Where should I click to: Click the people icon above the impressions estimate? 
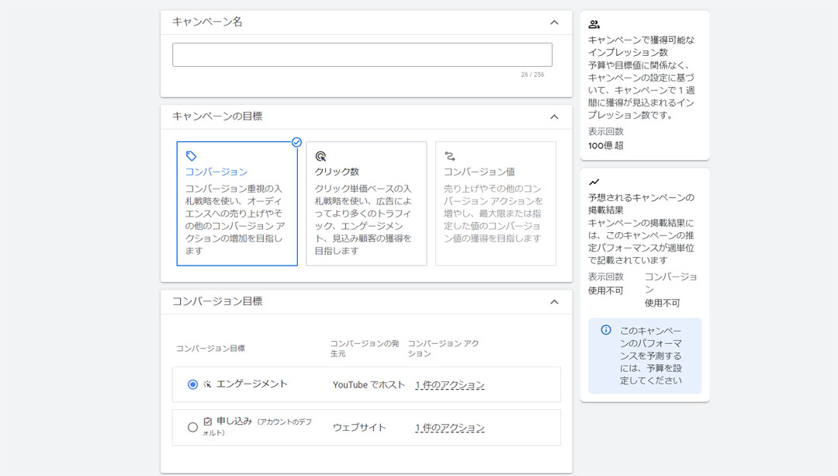pos(594,25)
